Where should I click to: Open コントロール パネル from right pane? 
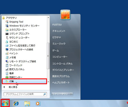(62, 64)
